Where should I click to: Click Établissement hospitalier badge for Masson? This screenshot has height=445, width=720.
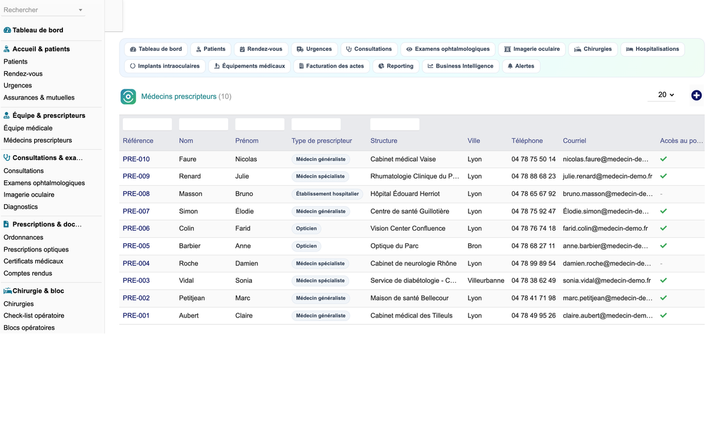[327, 194]
